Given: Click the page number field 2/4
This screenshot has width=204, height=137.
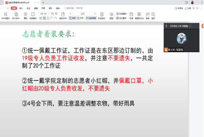Looking at the screenshot, I should tap(83, 14).
